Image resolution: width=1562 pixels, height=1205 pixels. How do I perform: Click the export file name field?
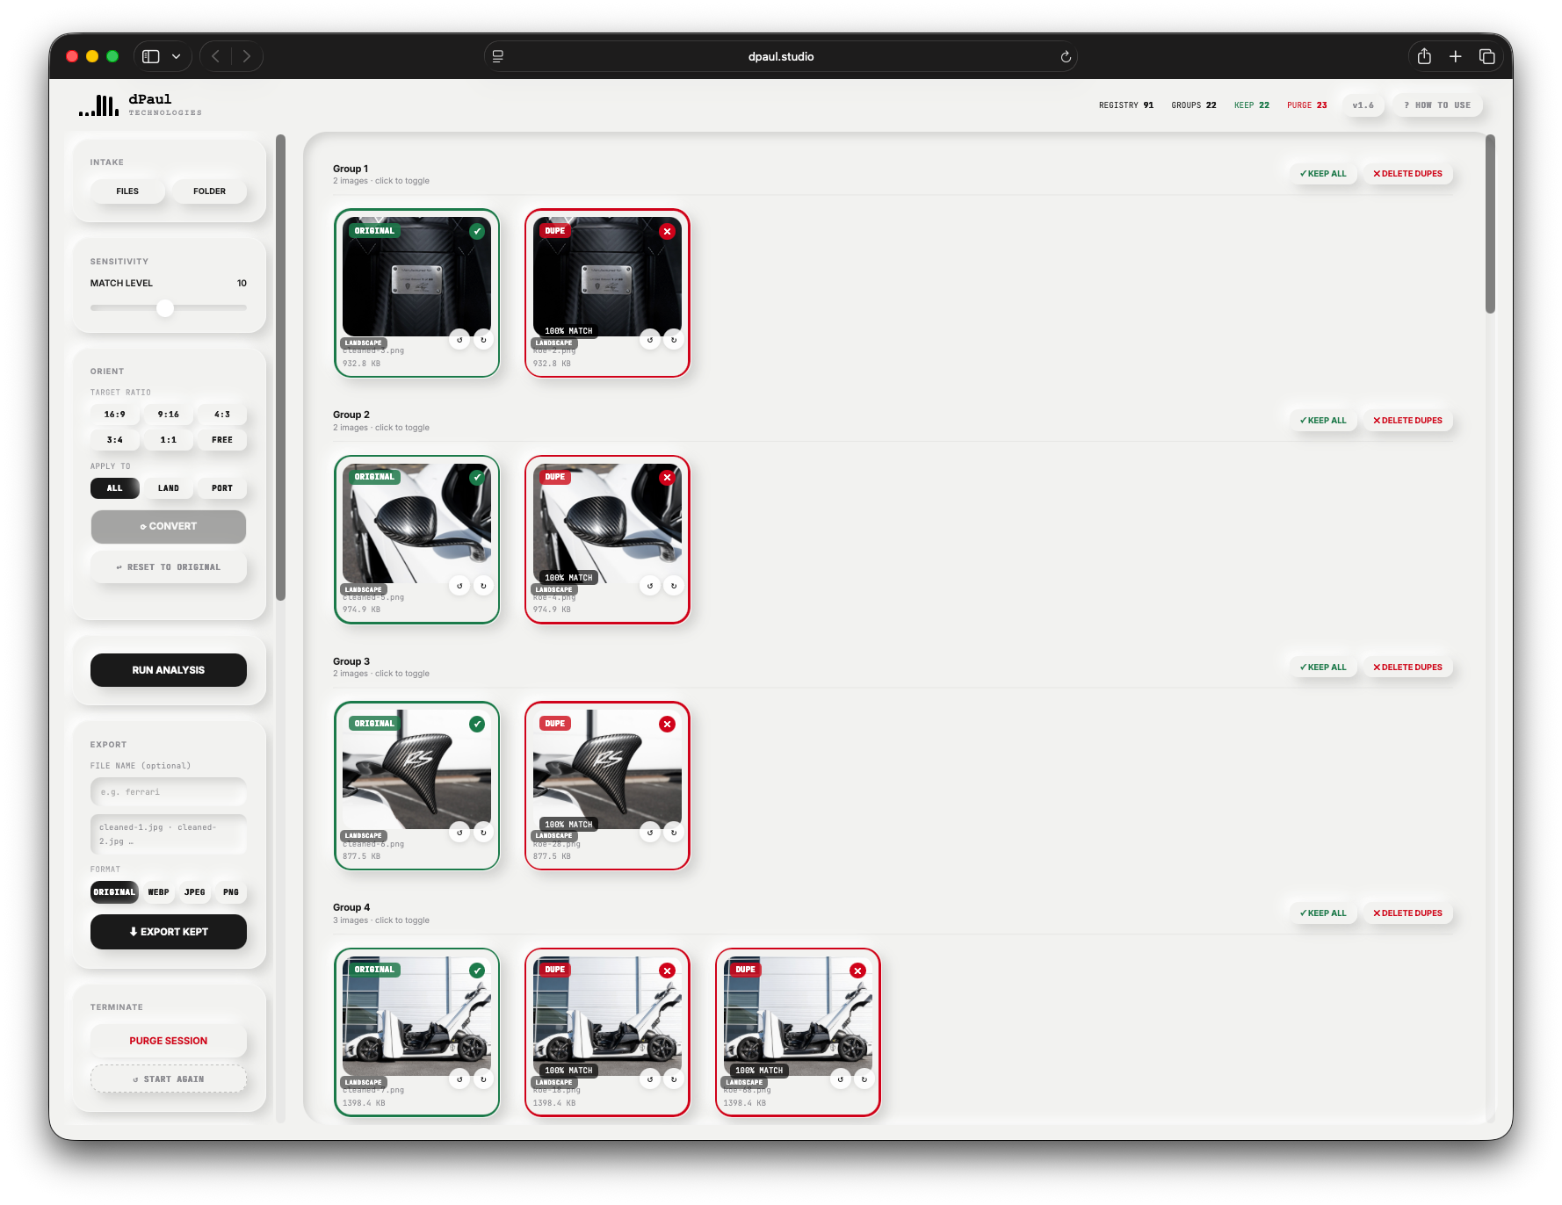169,792
